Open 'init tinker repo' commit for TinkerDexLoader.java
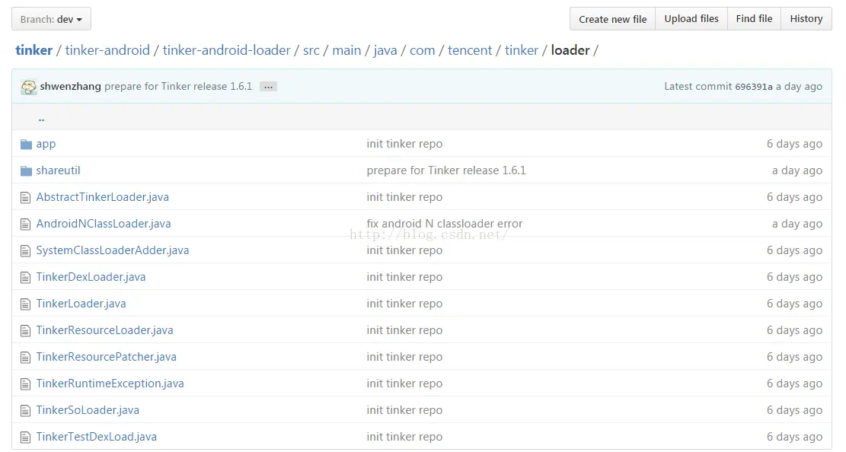Viewport: 846px width, 452px height. [x=404, y=277]
